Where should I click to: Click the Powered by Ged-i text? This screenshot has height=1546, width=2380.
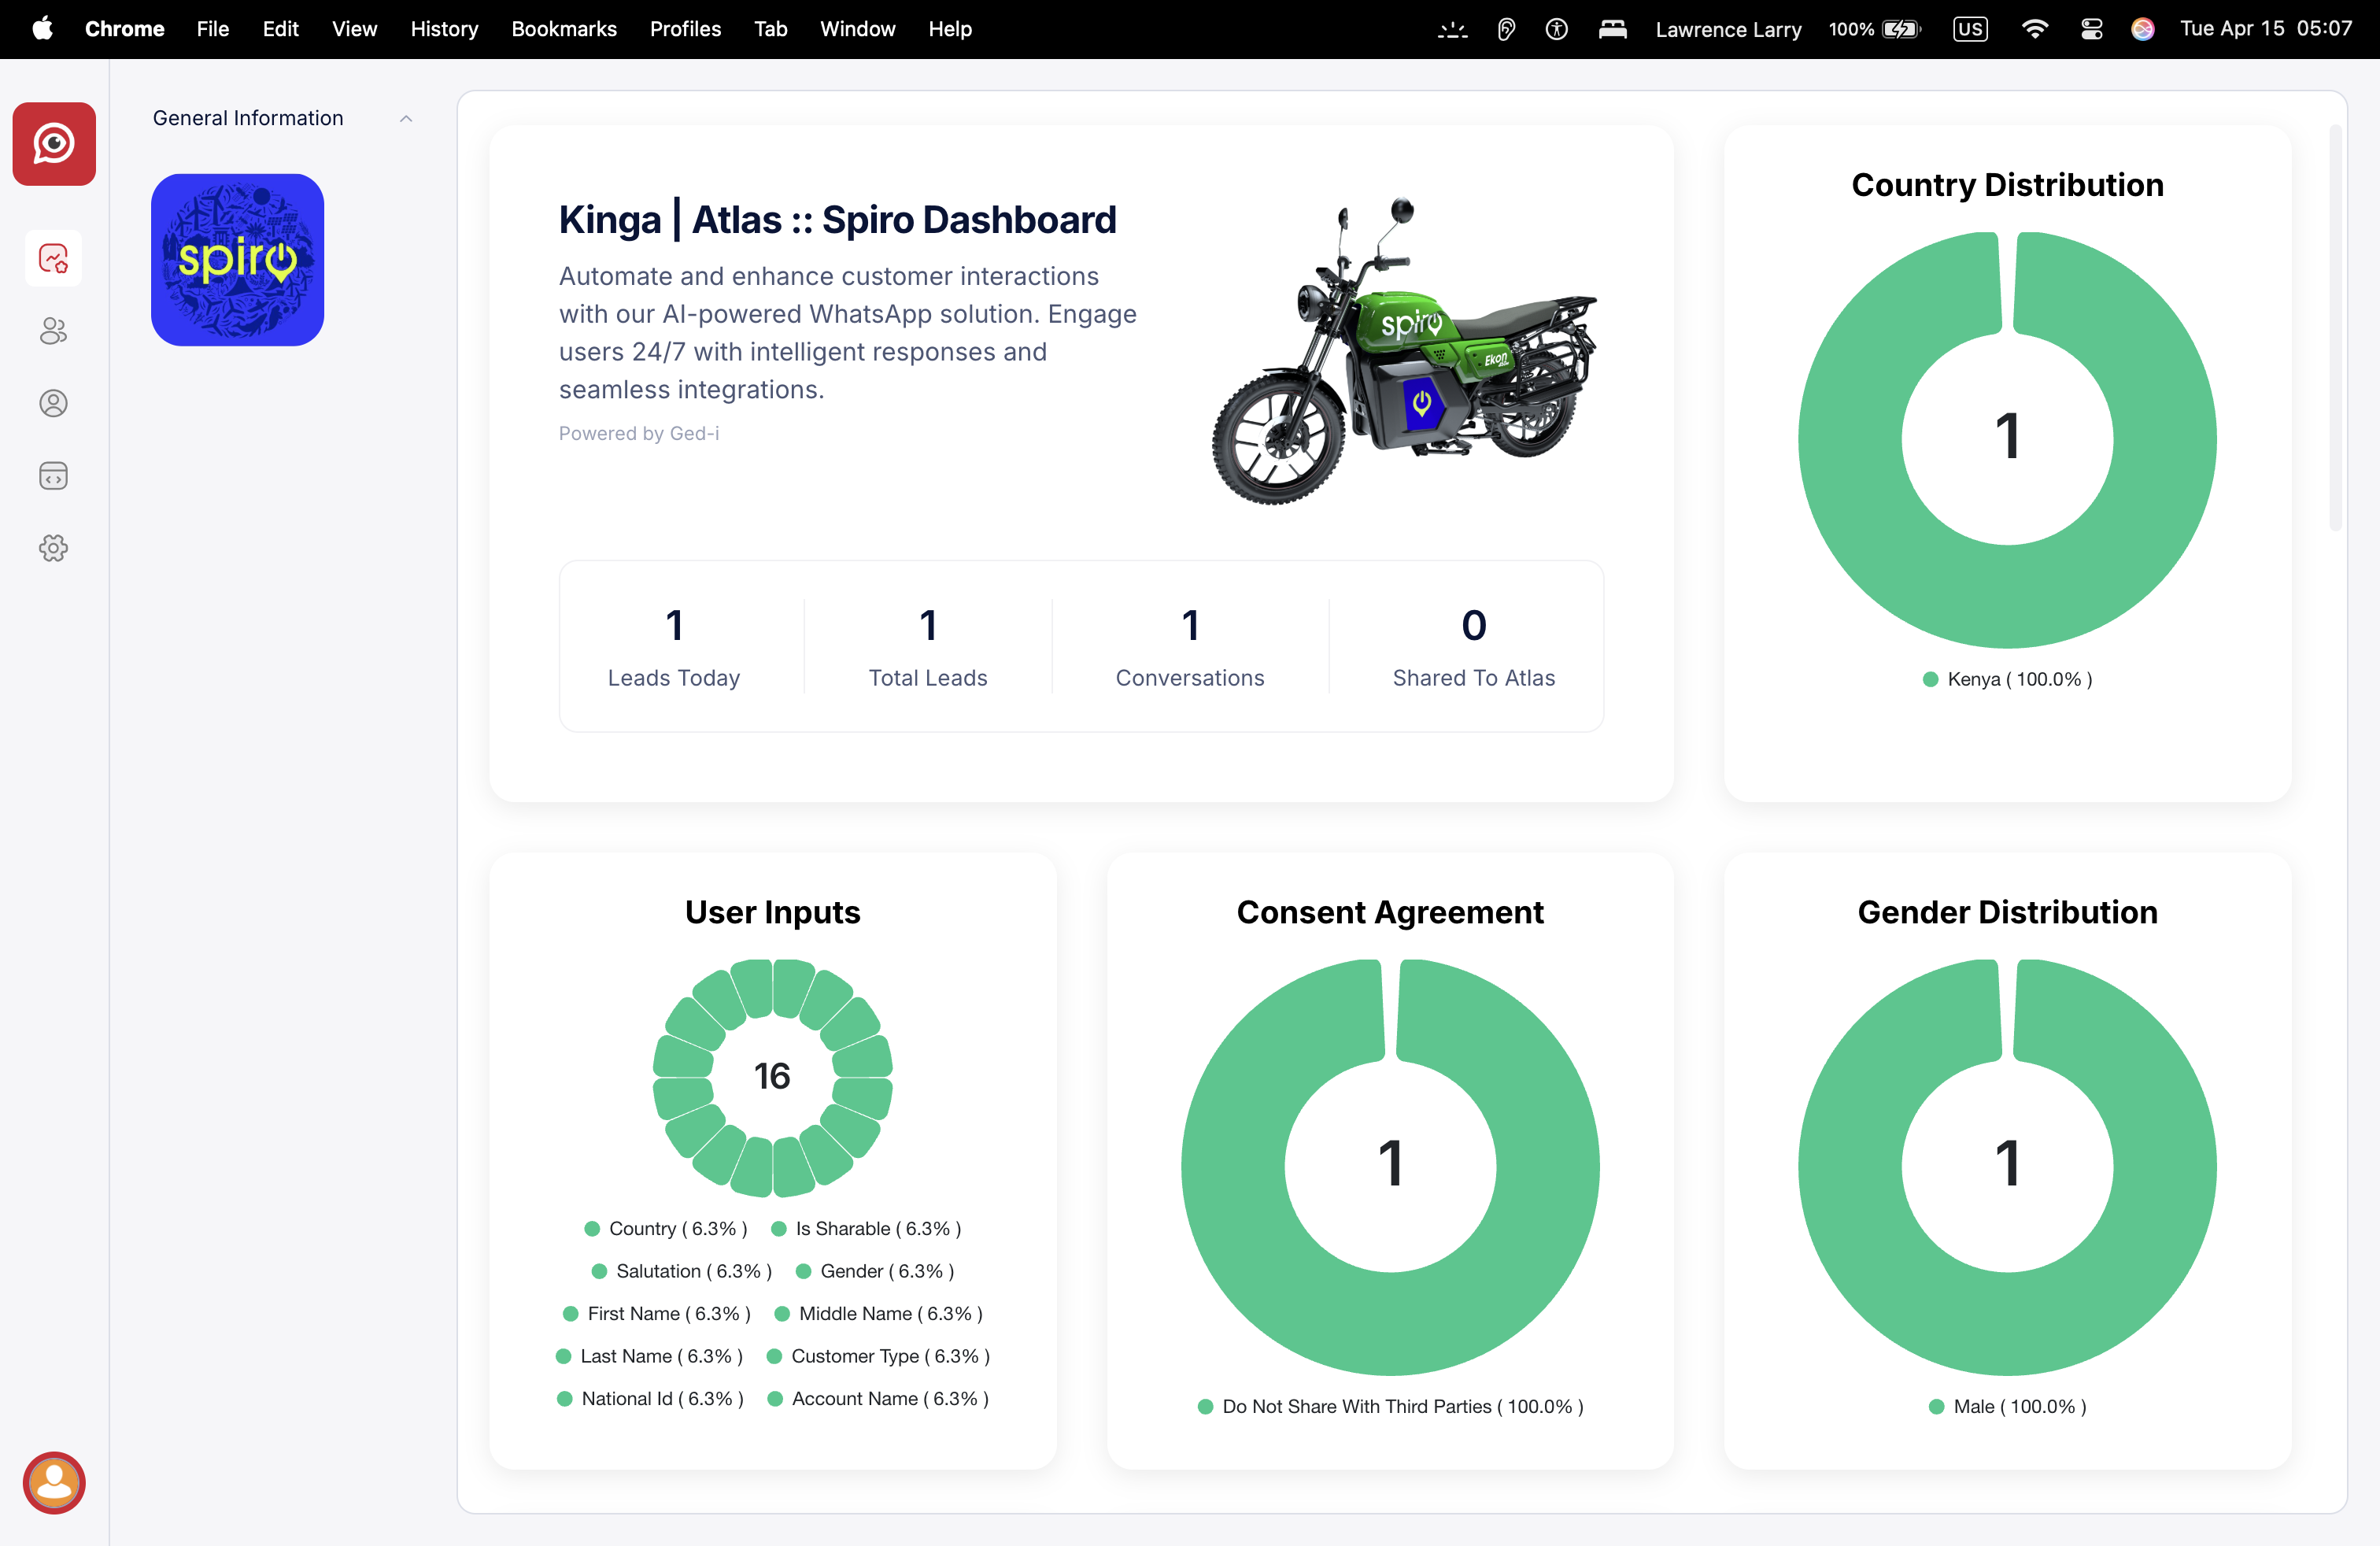click(639, 433)
